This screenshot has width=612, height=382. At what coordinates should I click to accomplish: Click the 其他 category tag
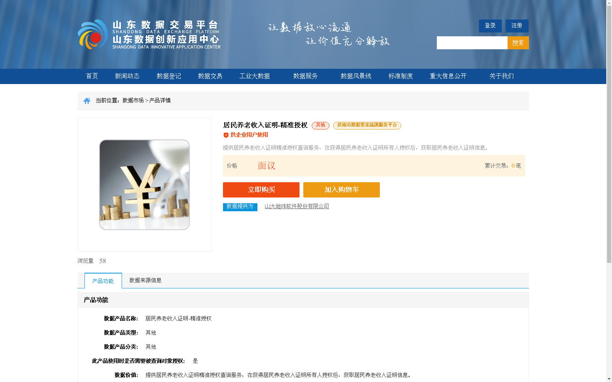321,125
